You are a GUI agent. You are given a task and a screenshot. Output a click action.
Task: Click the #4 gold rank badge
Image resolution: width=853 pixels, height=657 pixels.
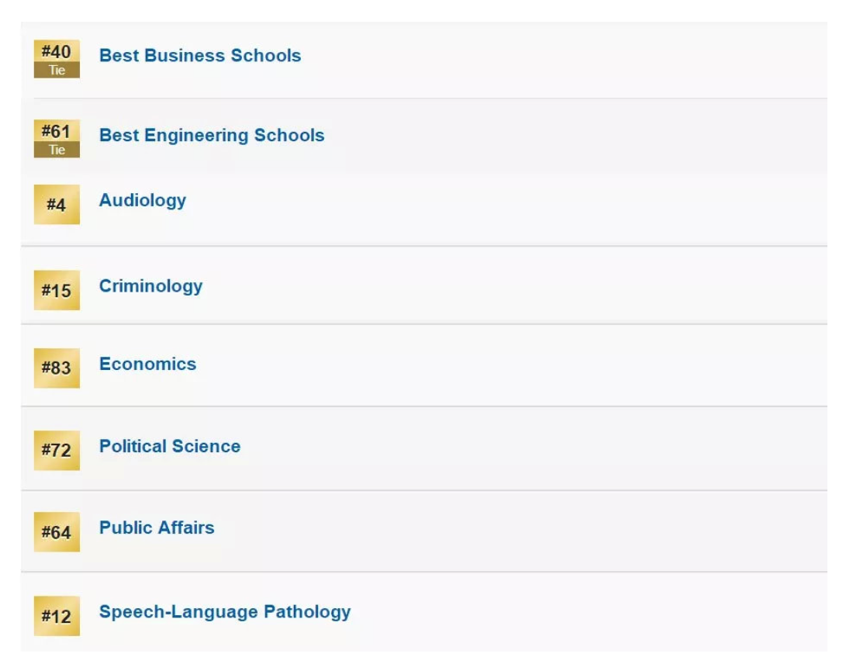tap(57, 205)
